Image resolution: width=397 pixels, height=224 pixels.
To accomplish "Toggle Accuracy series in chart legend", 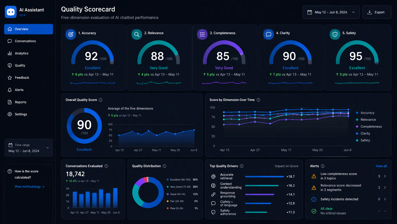I will tap(365, 113).
